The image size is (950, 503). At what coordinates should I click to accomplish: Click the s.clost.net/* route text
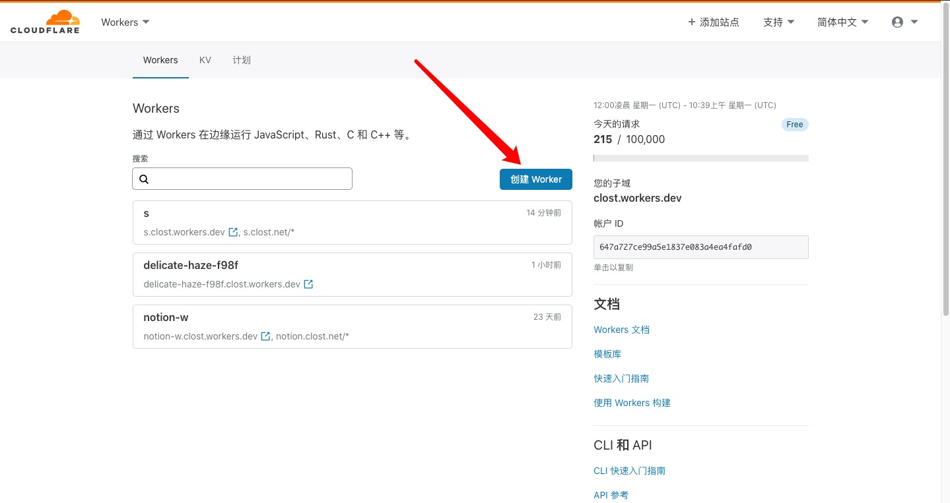(269, 232)
